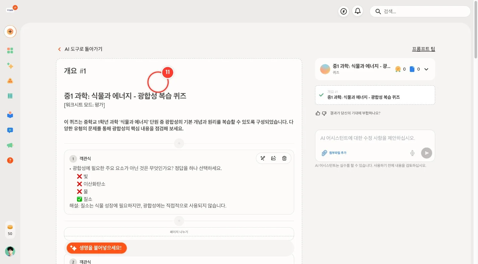Click the quiz title 중1 과학: 식물과 에너지 heading
The width and height of the screenshot is (478, 264).
click(x=125, y=96)
